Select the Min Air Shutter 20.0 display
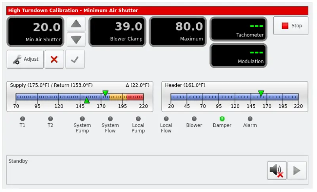The image size is (317, 192). click(x=35, y=32)
